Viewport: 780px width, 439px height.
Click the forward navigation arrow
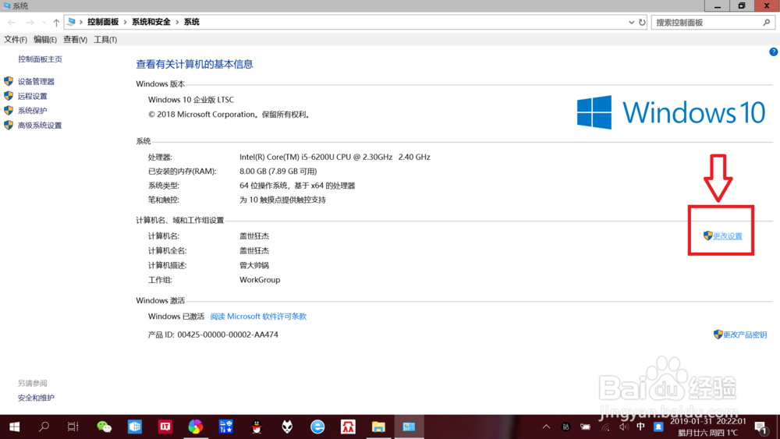pos(30,23)
